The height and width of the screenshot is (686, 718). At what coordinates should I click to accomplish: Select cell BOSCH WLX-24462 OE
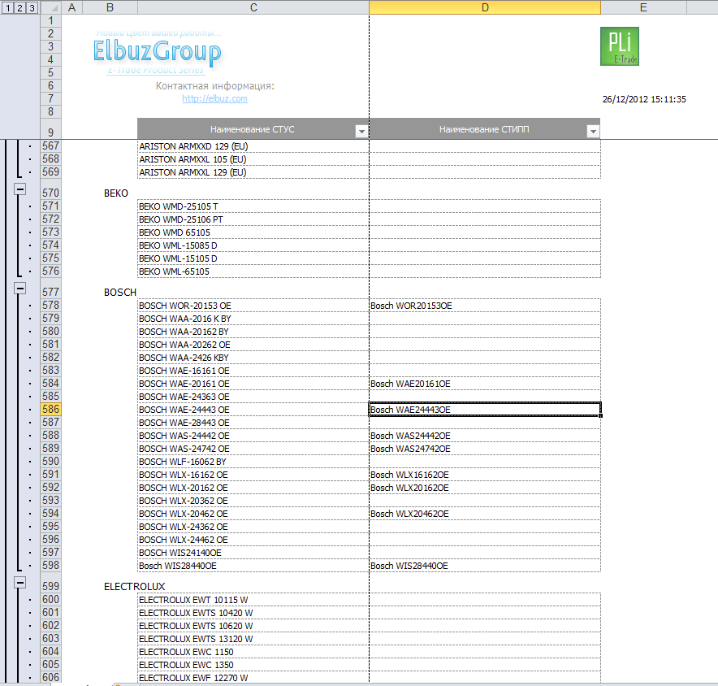pyautogui.click(x=253, y=540)
